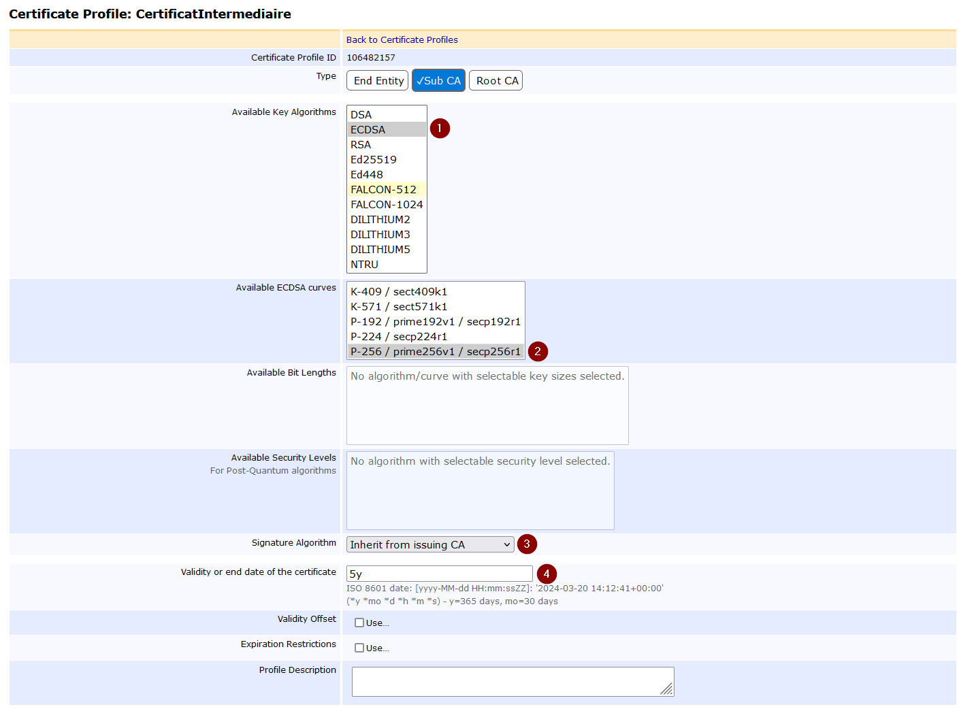
Task: Select the K-409 / sect409k1 curve
Action: [x=399, y=292]
